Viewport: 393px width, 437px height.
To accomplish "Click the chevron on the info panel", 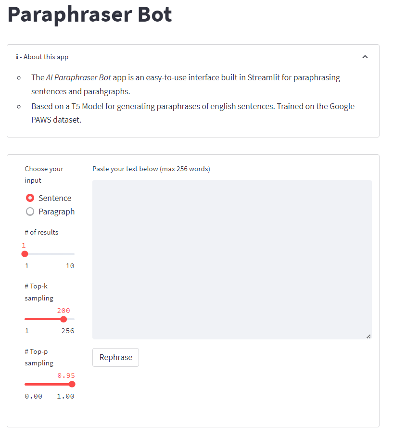I will tap(365, 56).
